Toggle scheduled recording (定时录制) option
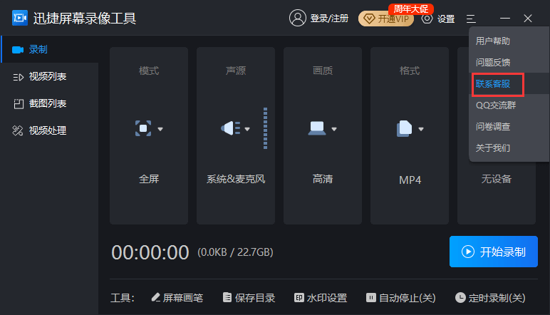Viewport: 550px width, 315px height. 490,297
